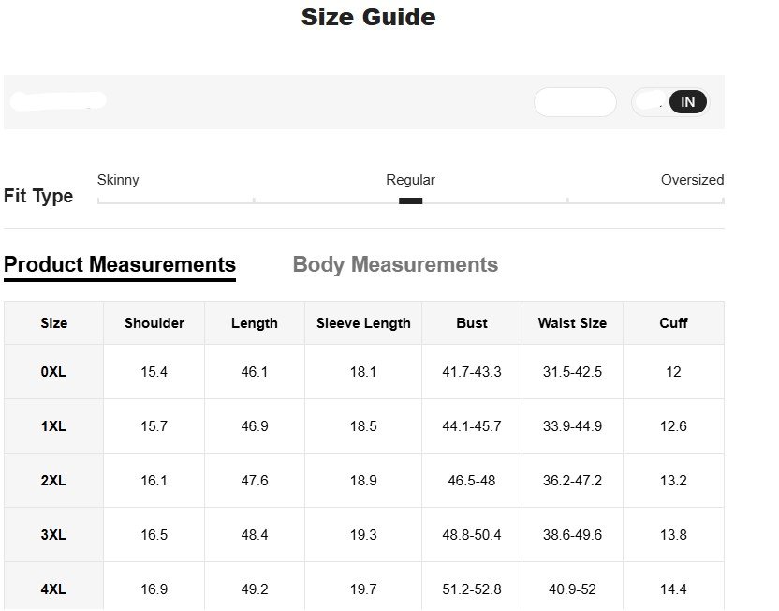Select the 4XL size label
The width and height of the screenshot is (779, 611).
[x=53, y=589]
